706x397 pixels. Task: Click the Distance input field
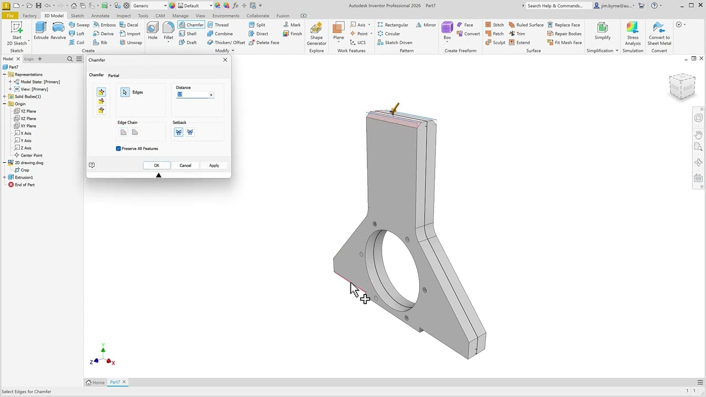[x=192, y=95]
